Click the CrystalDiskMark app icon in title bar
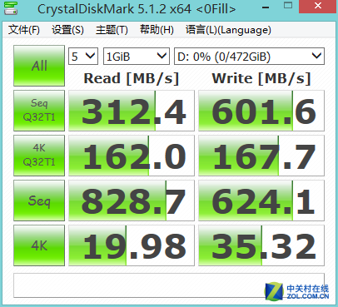The height and width of the screenshot is (307, 338). [x=11, y=7]
